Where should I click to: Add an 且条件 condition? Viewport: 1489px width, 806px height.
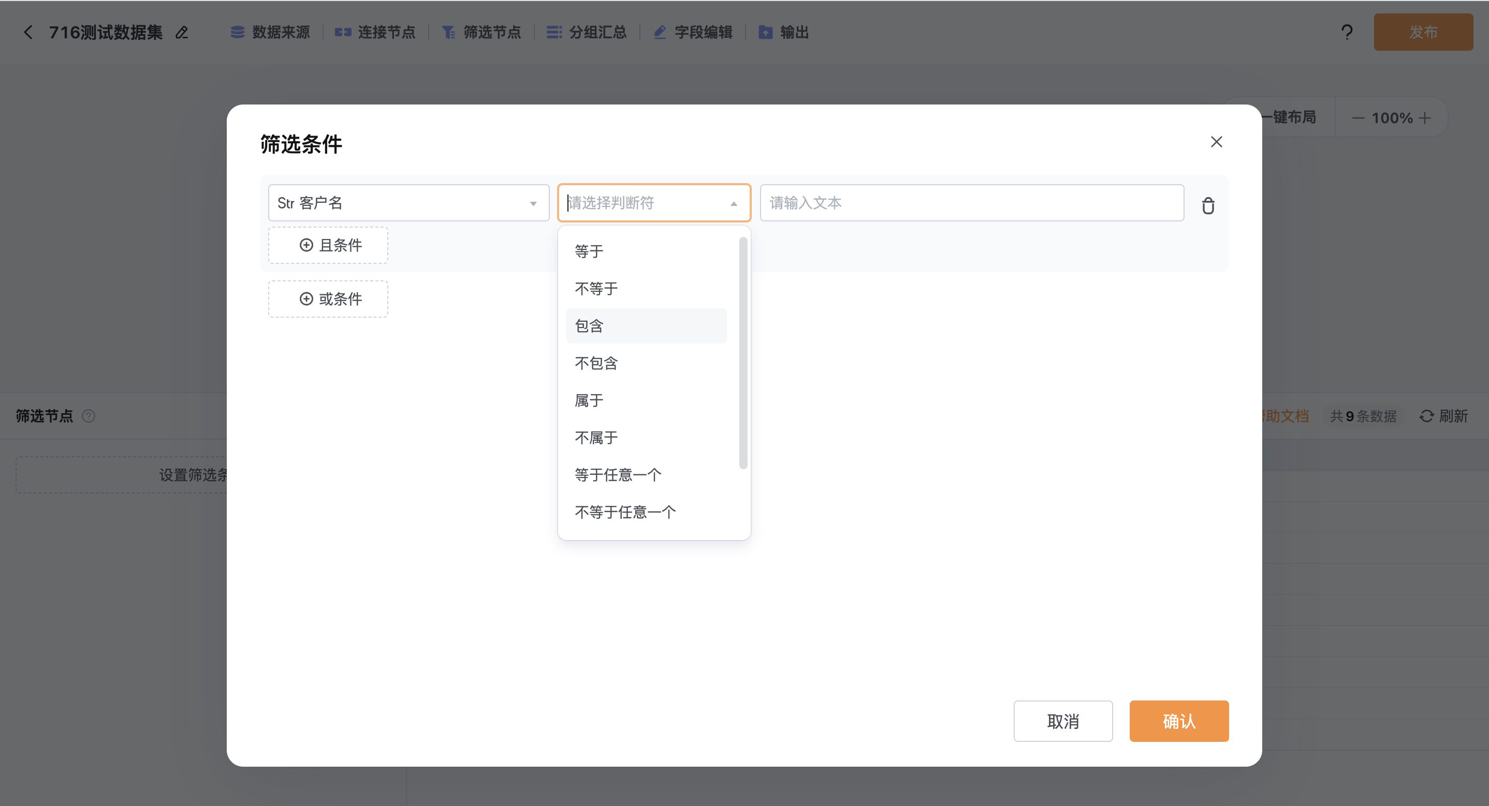(x=328, y=245)
